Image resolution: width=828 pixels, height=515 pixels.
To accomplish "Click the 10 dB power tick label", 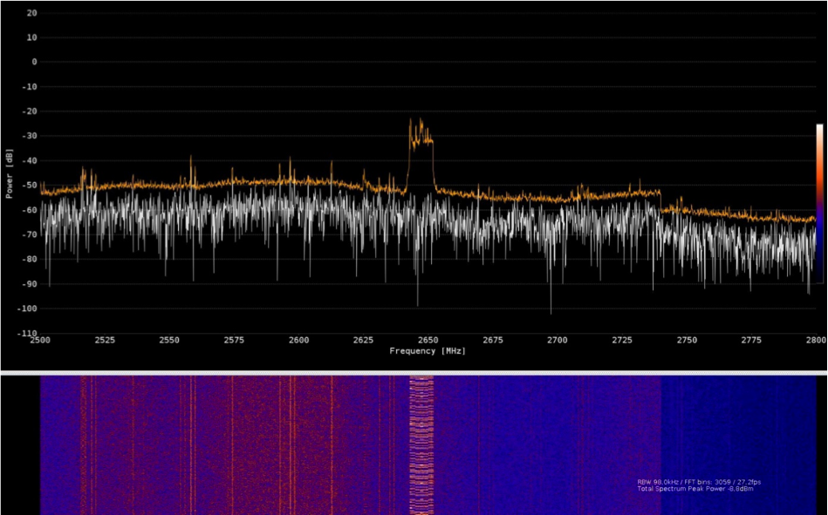I will (x=31, y=37).
